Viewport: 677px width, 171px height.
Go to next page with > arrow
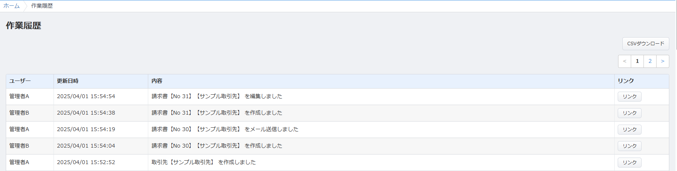point(662,61)
